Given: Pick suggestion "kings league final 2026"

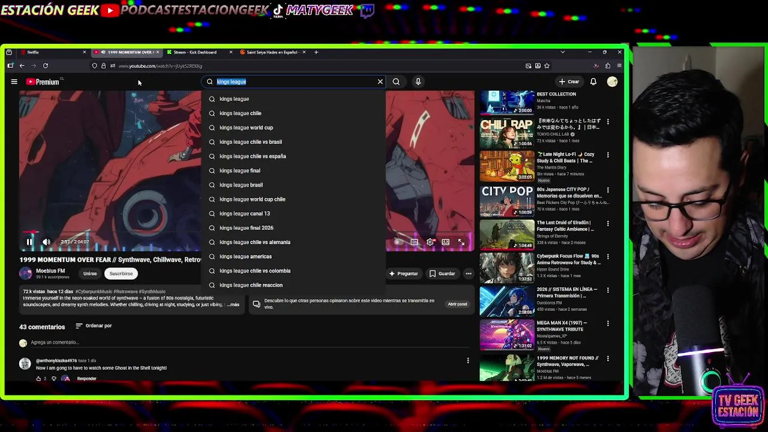Looking at the screenshot, I should (294, 227).
